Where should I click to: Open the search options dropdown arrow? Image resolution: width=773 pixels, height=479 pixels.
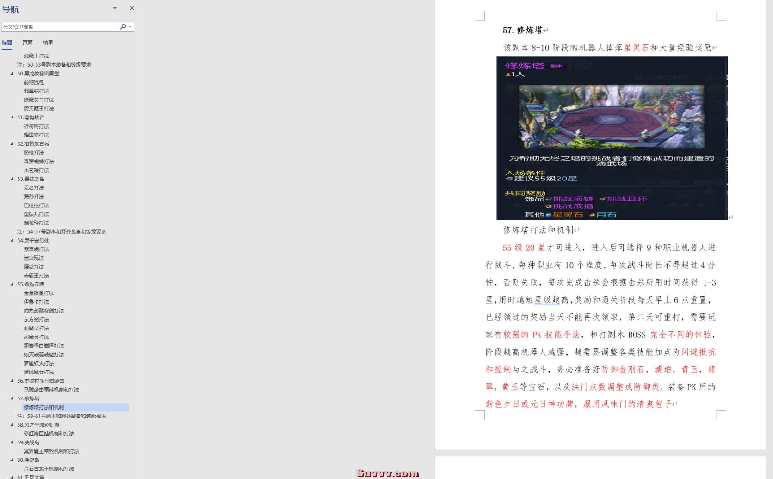[130, 27]
